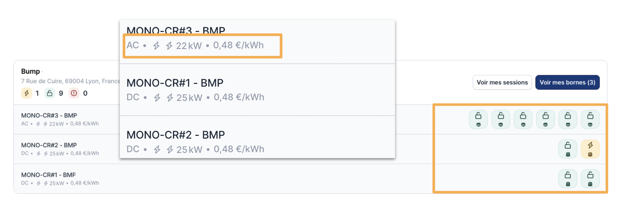This screenshot has width=620, height=215.
Task: Select last connector in MONO-CR#3 row
Action: coord(590,119)
